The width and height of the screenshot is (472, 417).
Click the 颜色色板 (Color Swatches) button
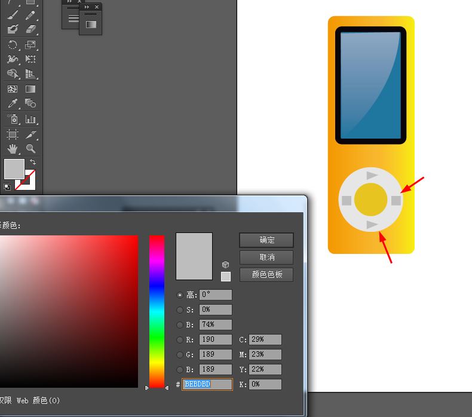pos(266,275)
